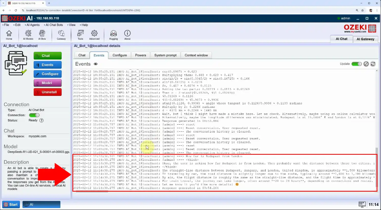Go back in the browser
The width and height of the screenshot is (381, 210).
pyautogui.click(x=4, y=10)
